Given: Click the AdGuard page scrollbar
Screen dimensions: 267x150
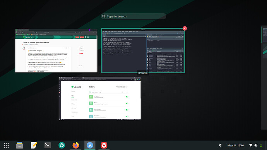Looking at the screenshot, I should (x=140, y=90).
